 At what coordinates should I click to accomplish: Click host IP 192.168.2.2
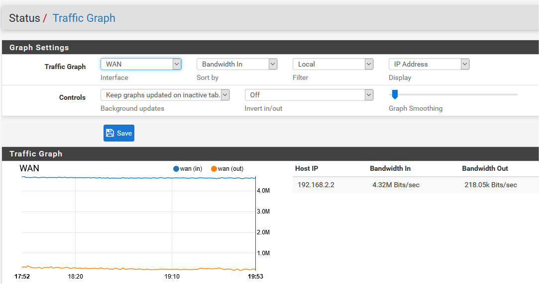pyautogui.click(x=316, y=185)
